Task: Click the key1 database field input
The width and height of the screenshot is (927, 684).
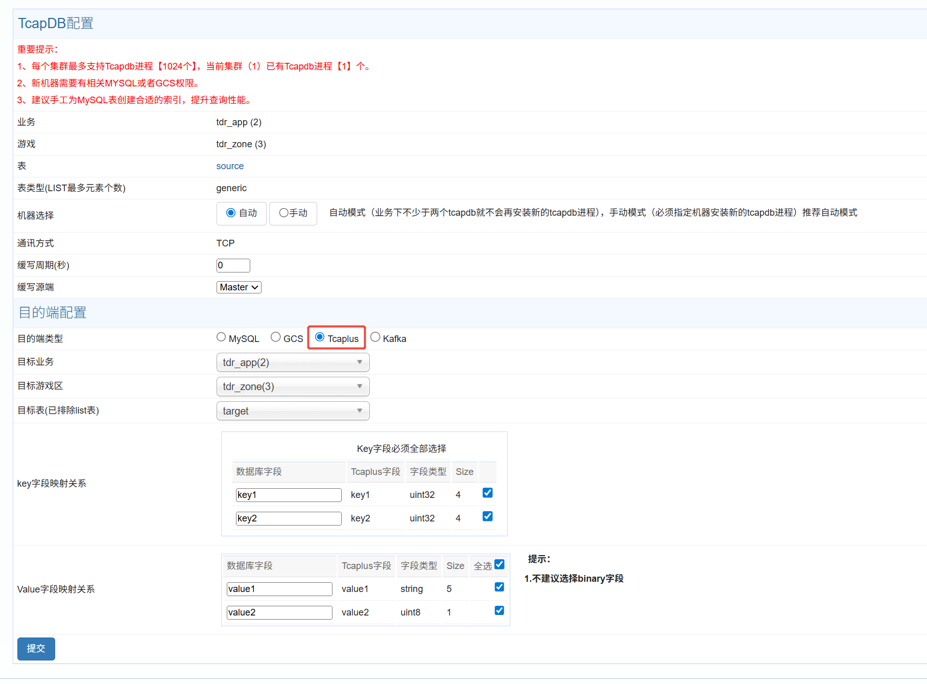Action: point(289,495)
